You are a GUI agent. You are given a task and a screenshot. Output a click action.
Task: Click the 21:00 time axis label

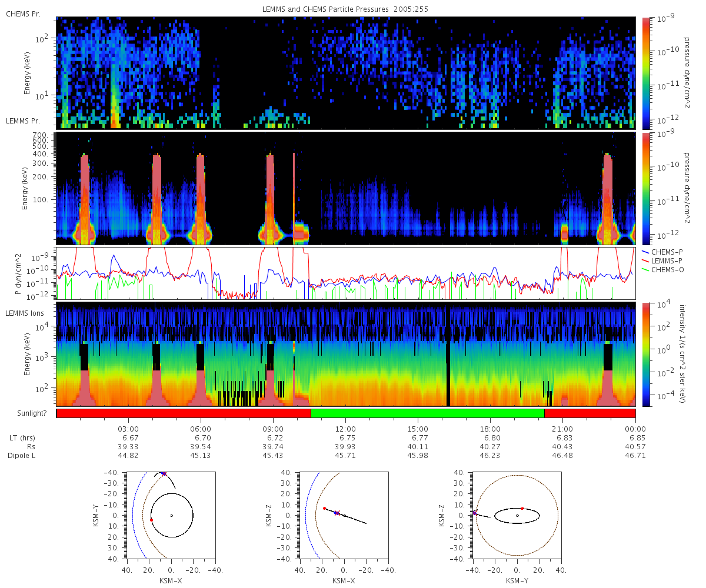pyautogui.click(x=562, y=429)
